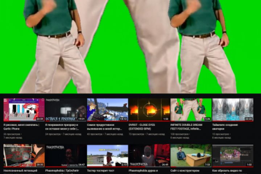Click the 'INFINITE DOUBLE DREAM FEET FOOTAGE' title
This screenshot has height=174, width=261.
186,127
